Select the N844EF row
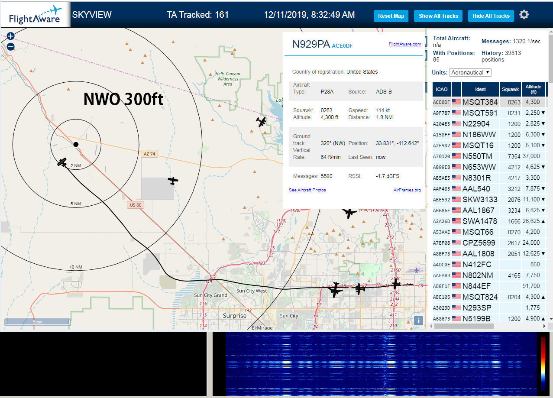 489,286
